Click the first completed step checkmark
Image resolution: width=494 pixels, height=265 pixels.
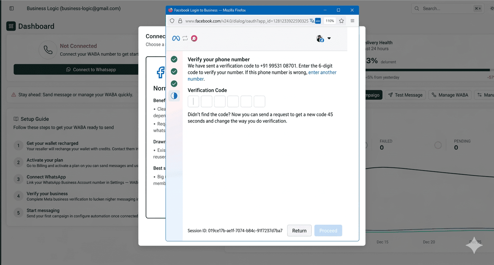174,59
